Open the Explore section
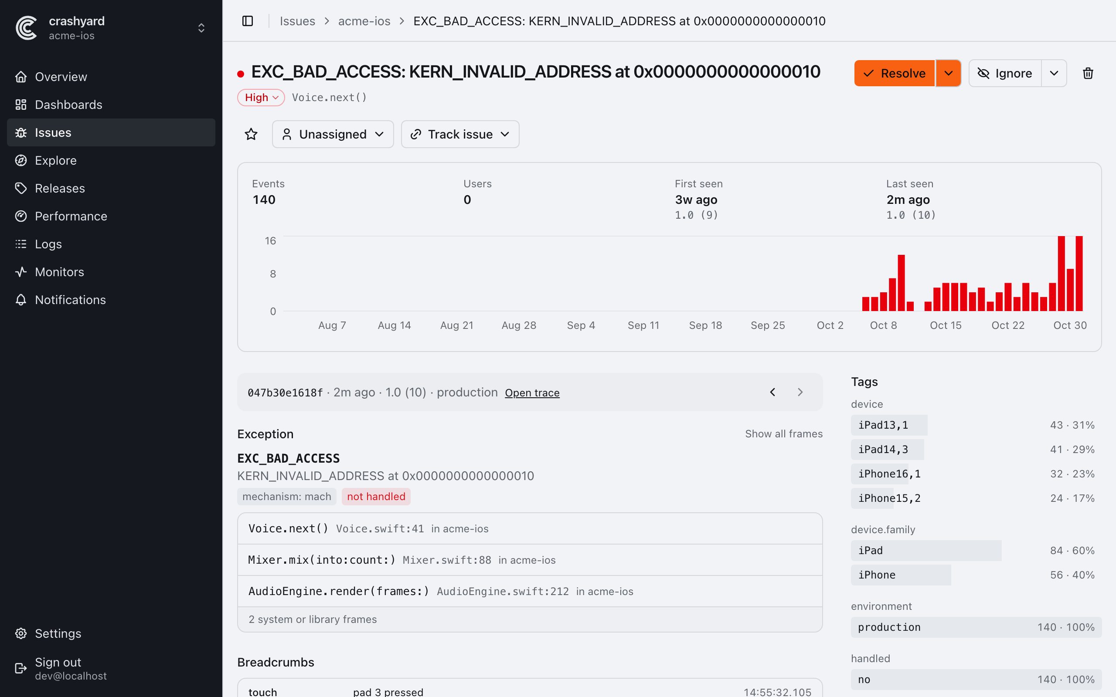Image resolution: width=1116 pixels, height=697 pixels. pyautogui.click(x=111, y=160)
